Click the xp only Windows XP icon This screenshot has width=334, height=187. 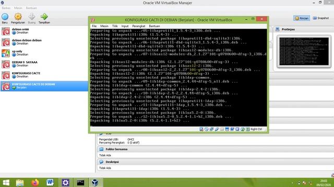point(6,53)
